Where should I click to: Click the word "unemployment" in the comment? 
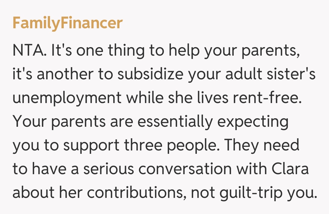tap(67, 98)
